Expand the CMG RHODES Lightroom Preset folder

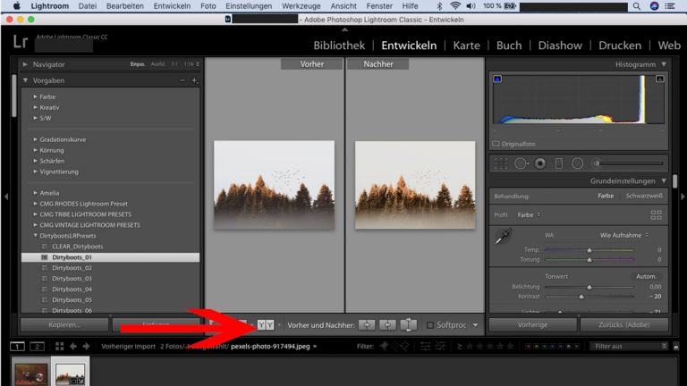[x=36, y=203]
